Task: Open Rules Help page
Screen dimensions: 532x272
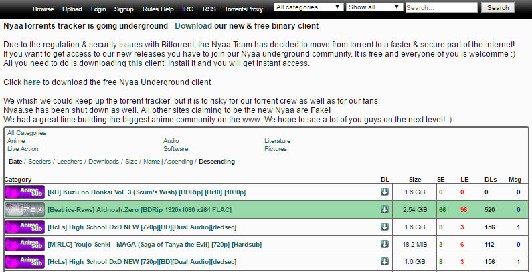Action: [158, 9]
